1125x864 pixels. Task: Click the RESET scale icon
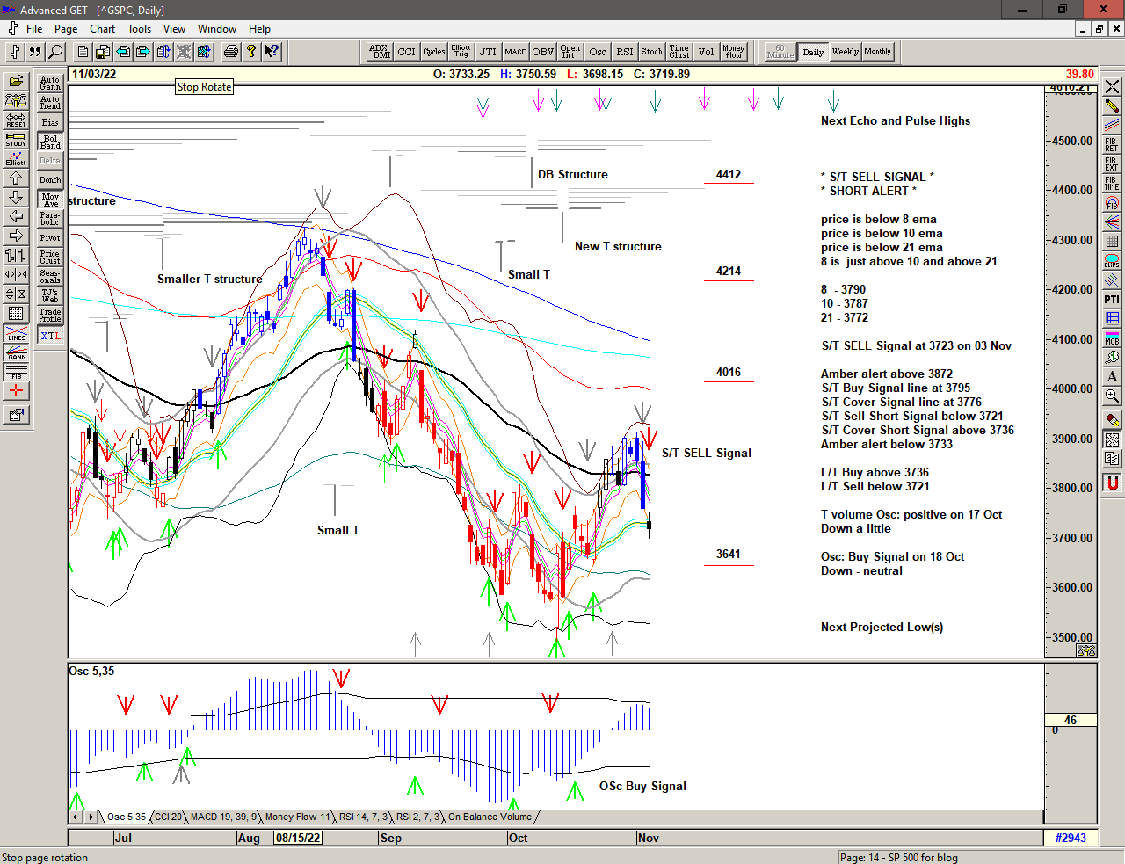click(16, 120)
